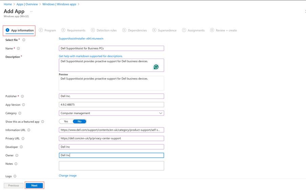The width and height of the screenshot is (306, 192).
Task: Click info icon beside Logo label
Action: tap(15, 176)
